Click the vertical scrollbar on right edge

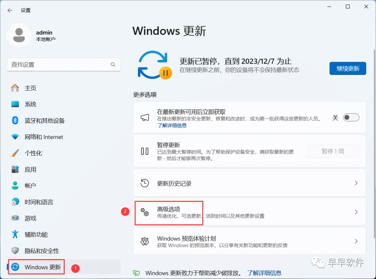374,144
